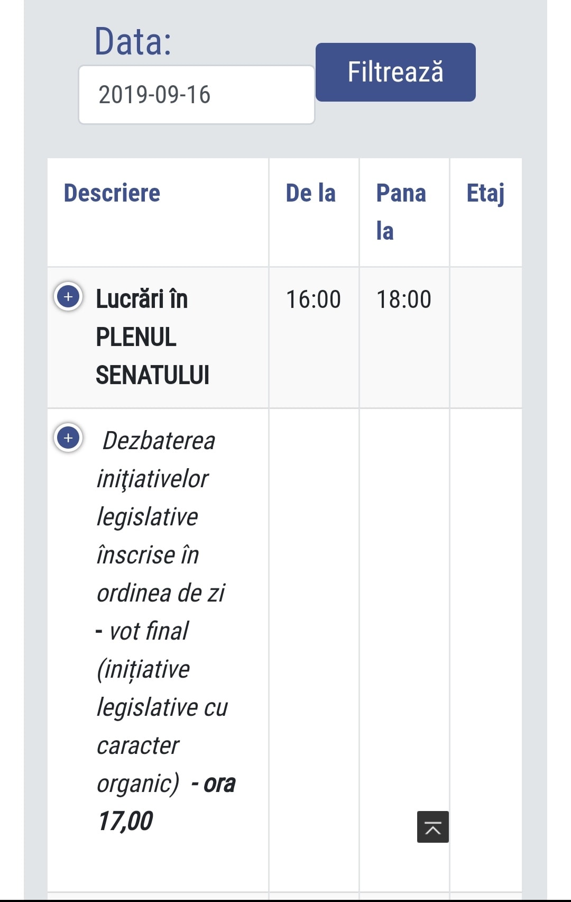Click the empty Etaj cell of Plenul row
Screen dimensions: 571x902
coord(486,338)
